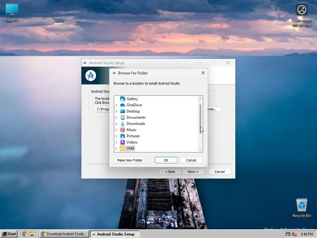Click Back in Android Studio Setup
This screenshot has height=238, width=317.
[170, 172]
